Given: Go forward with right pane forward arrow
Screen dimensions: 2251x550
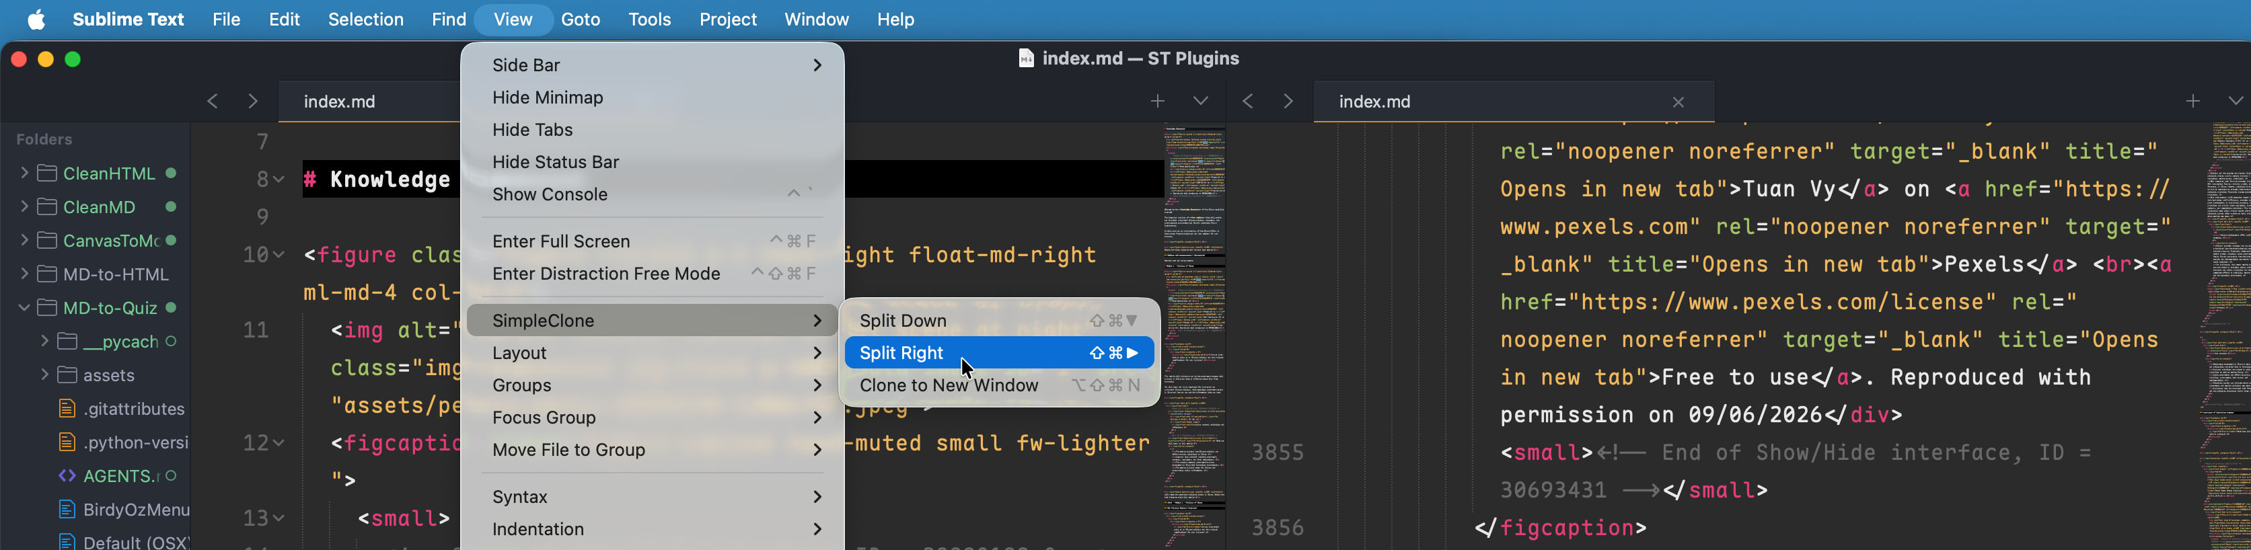Looking at the screenshot, I should click(x=1288, y=102).
